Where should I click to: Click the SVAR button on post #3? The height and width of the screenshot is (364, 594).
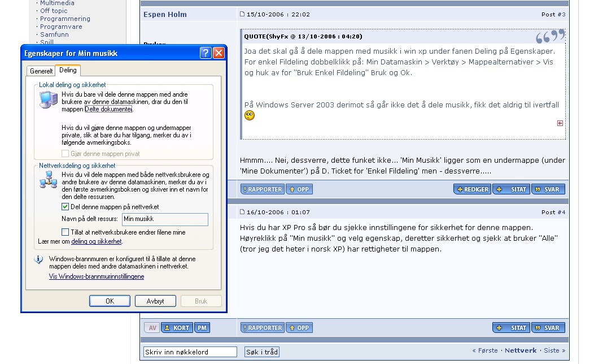coord(548,189)
